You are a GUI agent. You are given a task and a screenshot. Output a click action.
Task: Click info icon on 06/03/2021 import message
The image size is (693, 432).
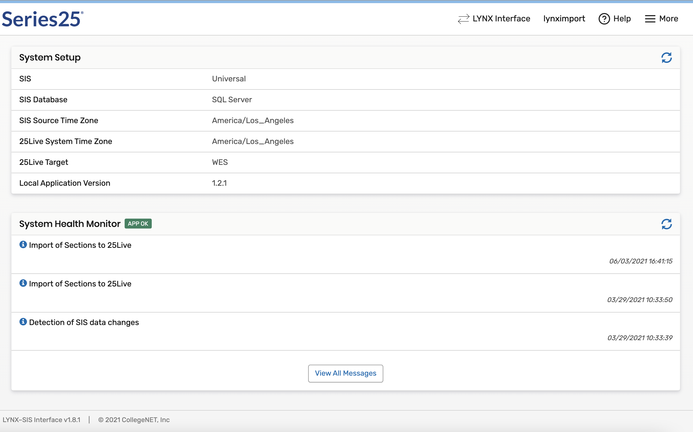pos(23,245)
